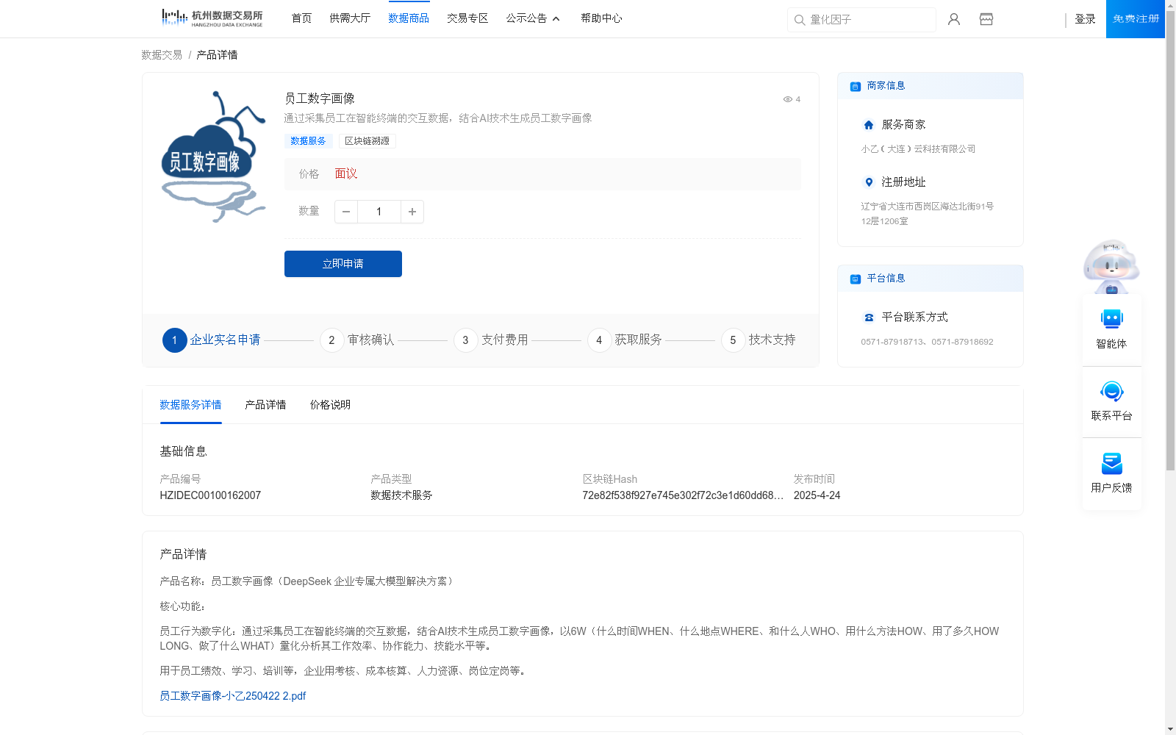Open the 用户反馈 mail icon

[1111, 463]
